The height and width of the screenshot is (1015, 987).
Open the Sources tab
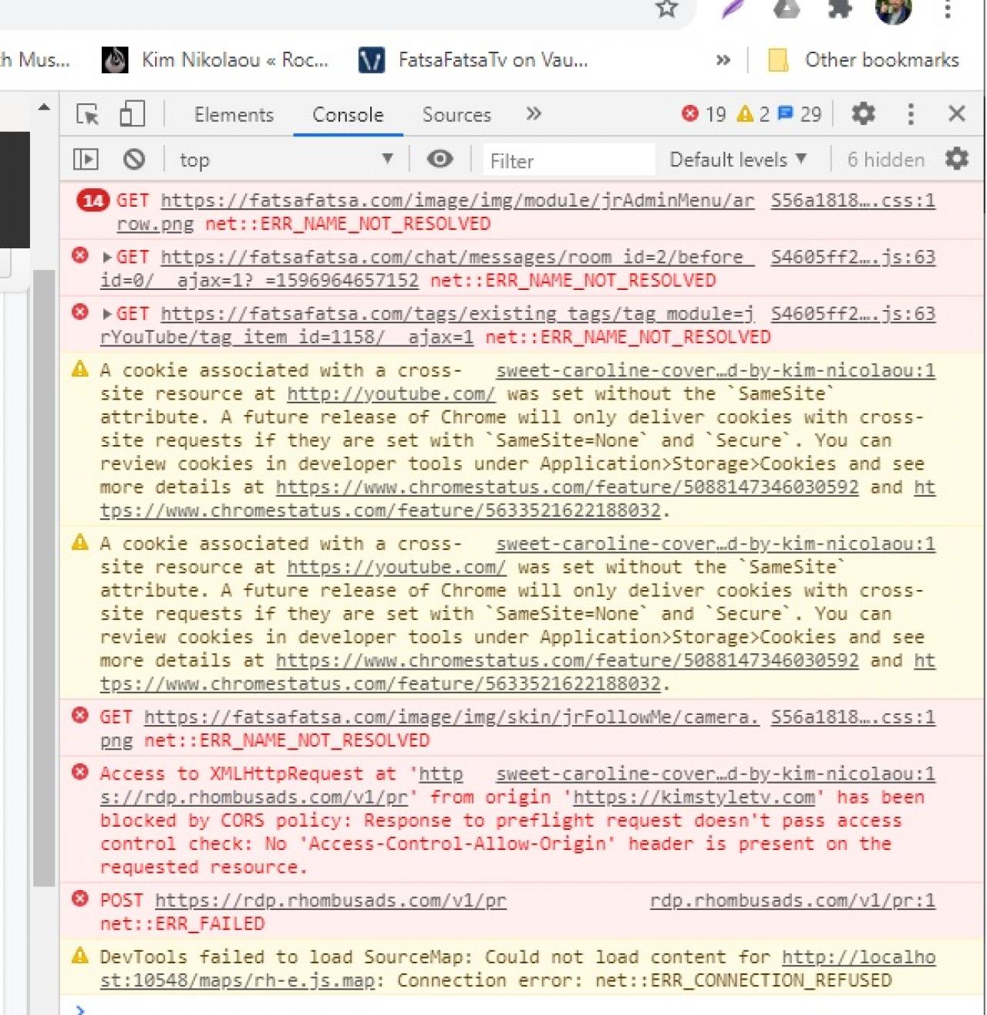point(456,115)
